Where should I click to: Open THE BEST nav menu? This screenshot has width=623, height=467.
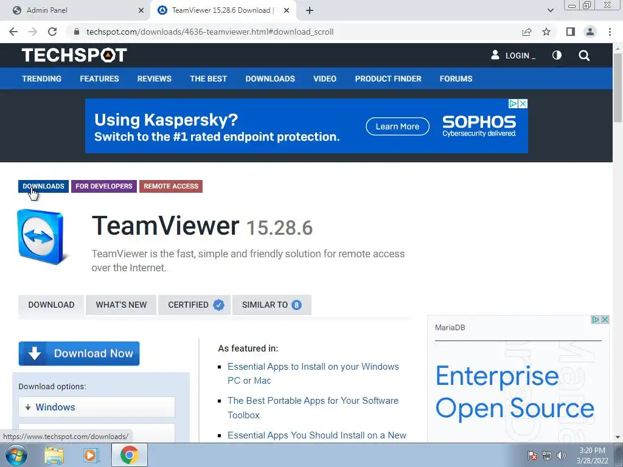pyautogui.click(x=208, y=78)
